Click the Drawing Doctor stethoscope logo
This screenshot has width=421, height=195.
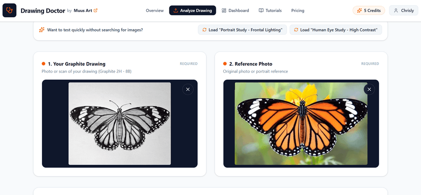pyautogui.click(x=9, y=10)
